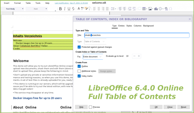Justify the paragraph text
Image resolution: width=194 pixels, height=113 pixels.
pyautogui.click(x=107, y=9)
